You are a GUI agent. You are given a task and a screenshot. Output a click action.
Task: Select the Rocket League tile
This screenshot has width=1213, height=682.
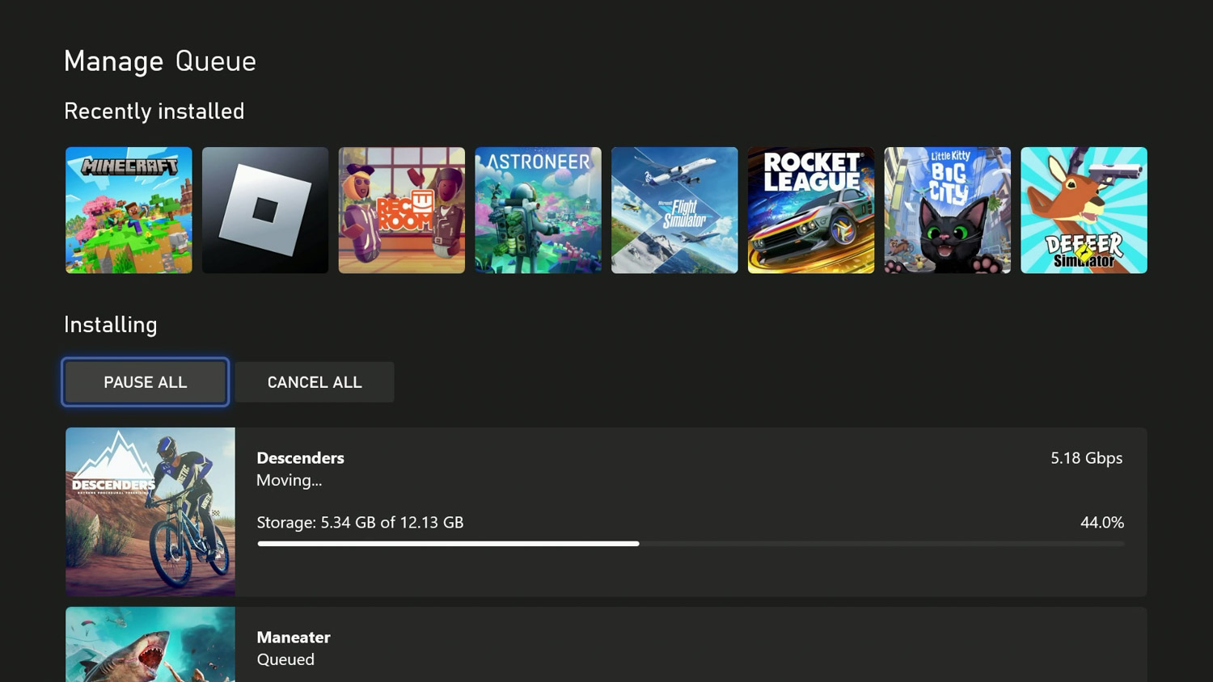[811, 210]
